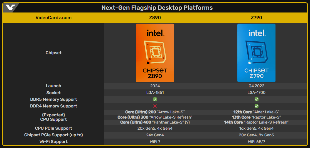Image resolution: width=310 pixels, height=148 pixels.
Task: Click the Z890 column header
Action: (x=155, y=17)
